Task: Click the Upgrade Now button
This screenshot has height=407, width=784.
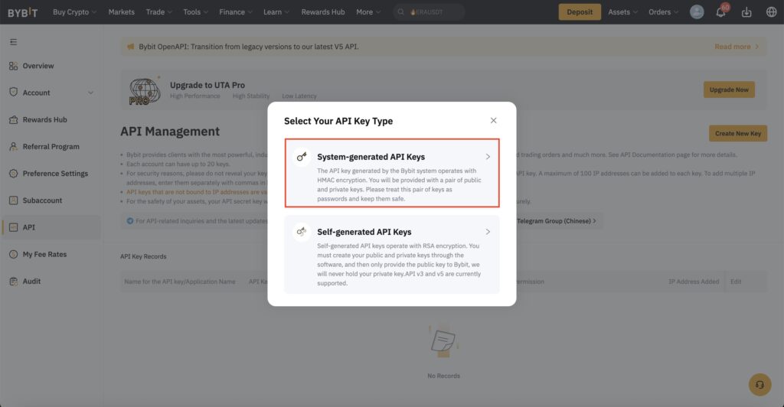Action: coord(729,90)
